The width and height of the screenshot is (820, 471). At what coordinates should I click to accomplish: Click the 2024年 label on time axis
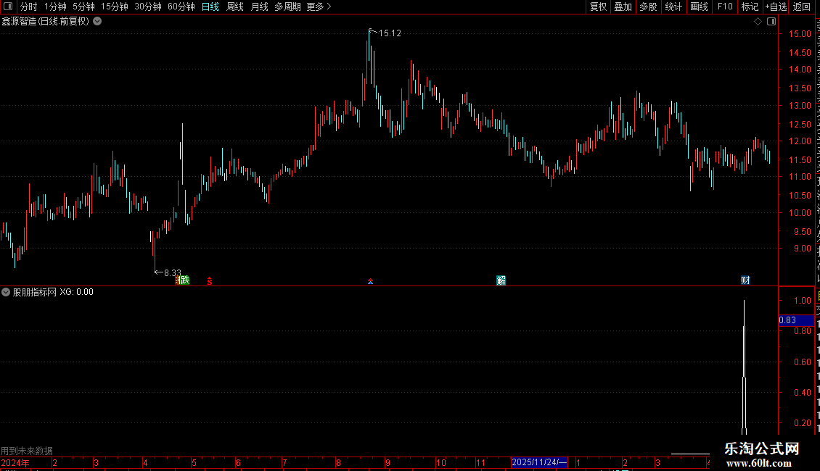click(15, 463)
